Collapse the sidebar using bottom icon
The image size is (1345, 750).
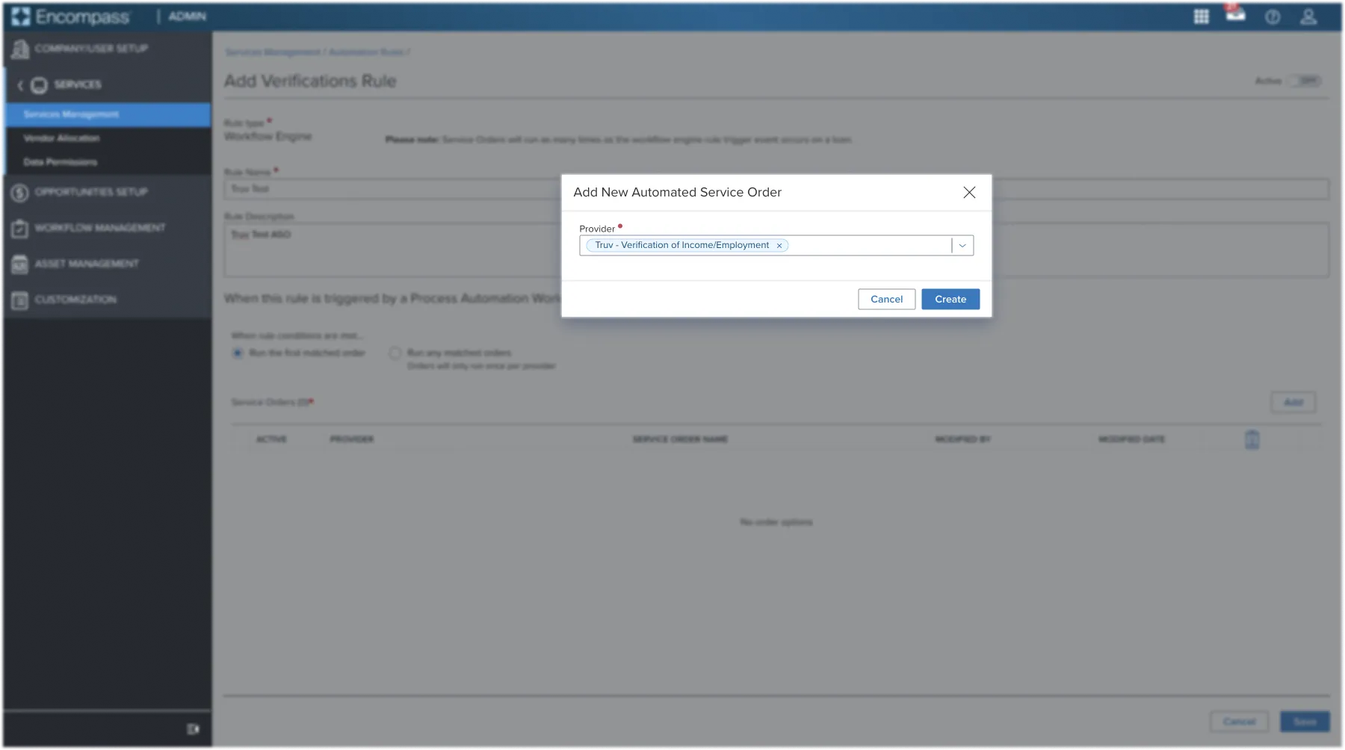click(x=194, y=729)
